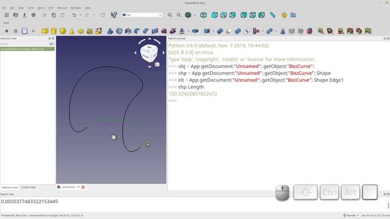This screenshot has width=390, height=219.
Task: Set top view cube icon
Action: (224, 15)
